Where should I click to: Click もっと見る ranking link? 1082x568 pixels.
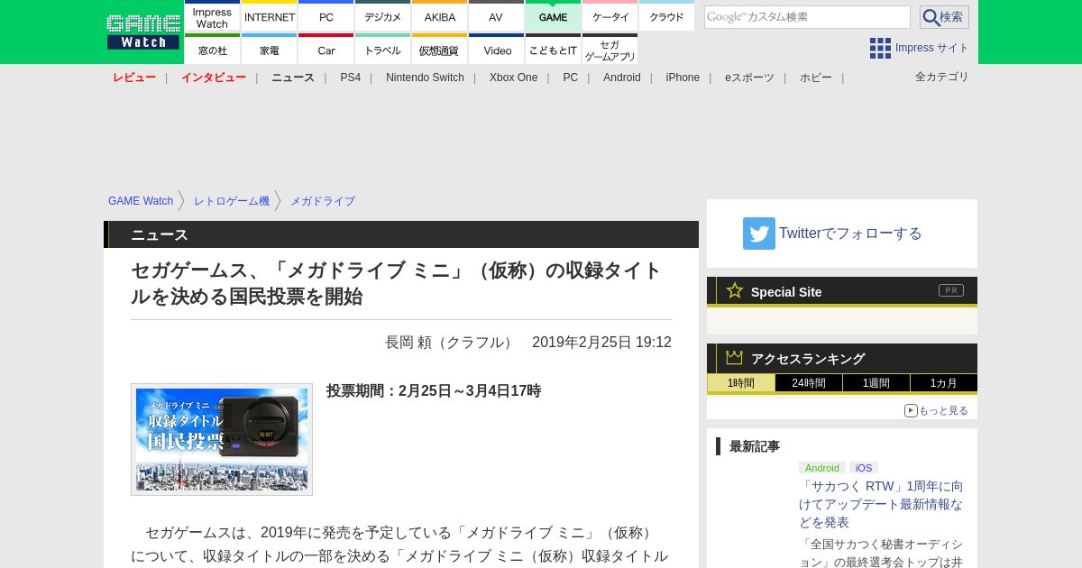pyautogui.click(x=937, y=410)
